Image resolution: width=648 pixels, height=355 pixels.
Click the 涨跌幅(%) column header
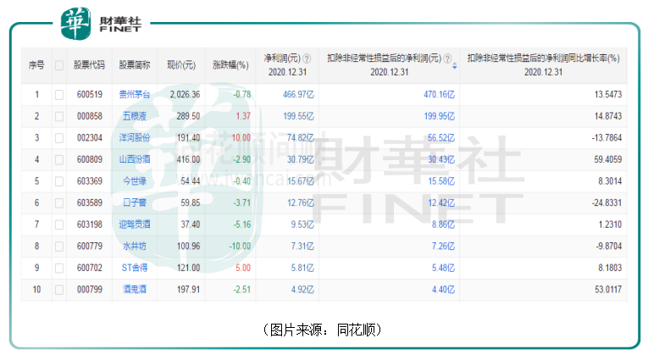(x=230, y=65)
